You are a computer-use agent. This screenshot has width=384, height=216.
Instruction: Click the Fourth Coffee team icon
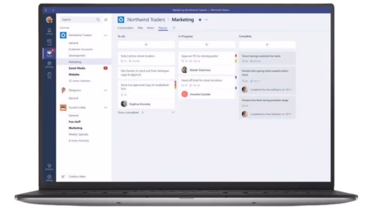pyautogui.click(x=63, y=108)
